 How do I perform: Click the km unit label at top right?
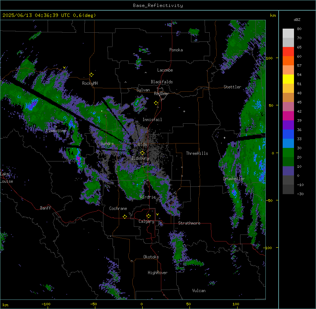(273, 15)
